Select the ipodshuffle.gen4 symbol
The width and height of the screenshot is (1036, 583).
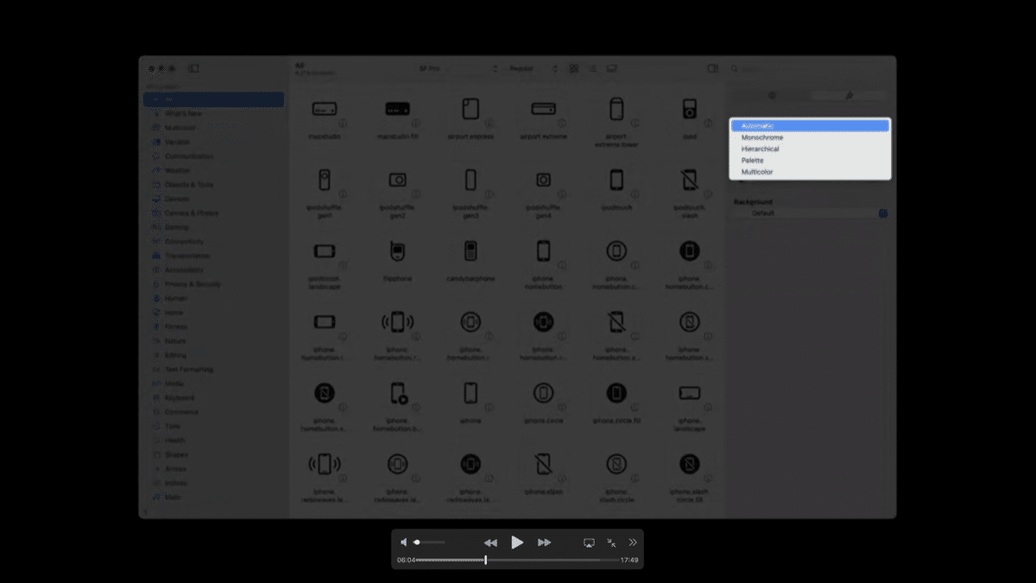coord(543,181)
